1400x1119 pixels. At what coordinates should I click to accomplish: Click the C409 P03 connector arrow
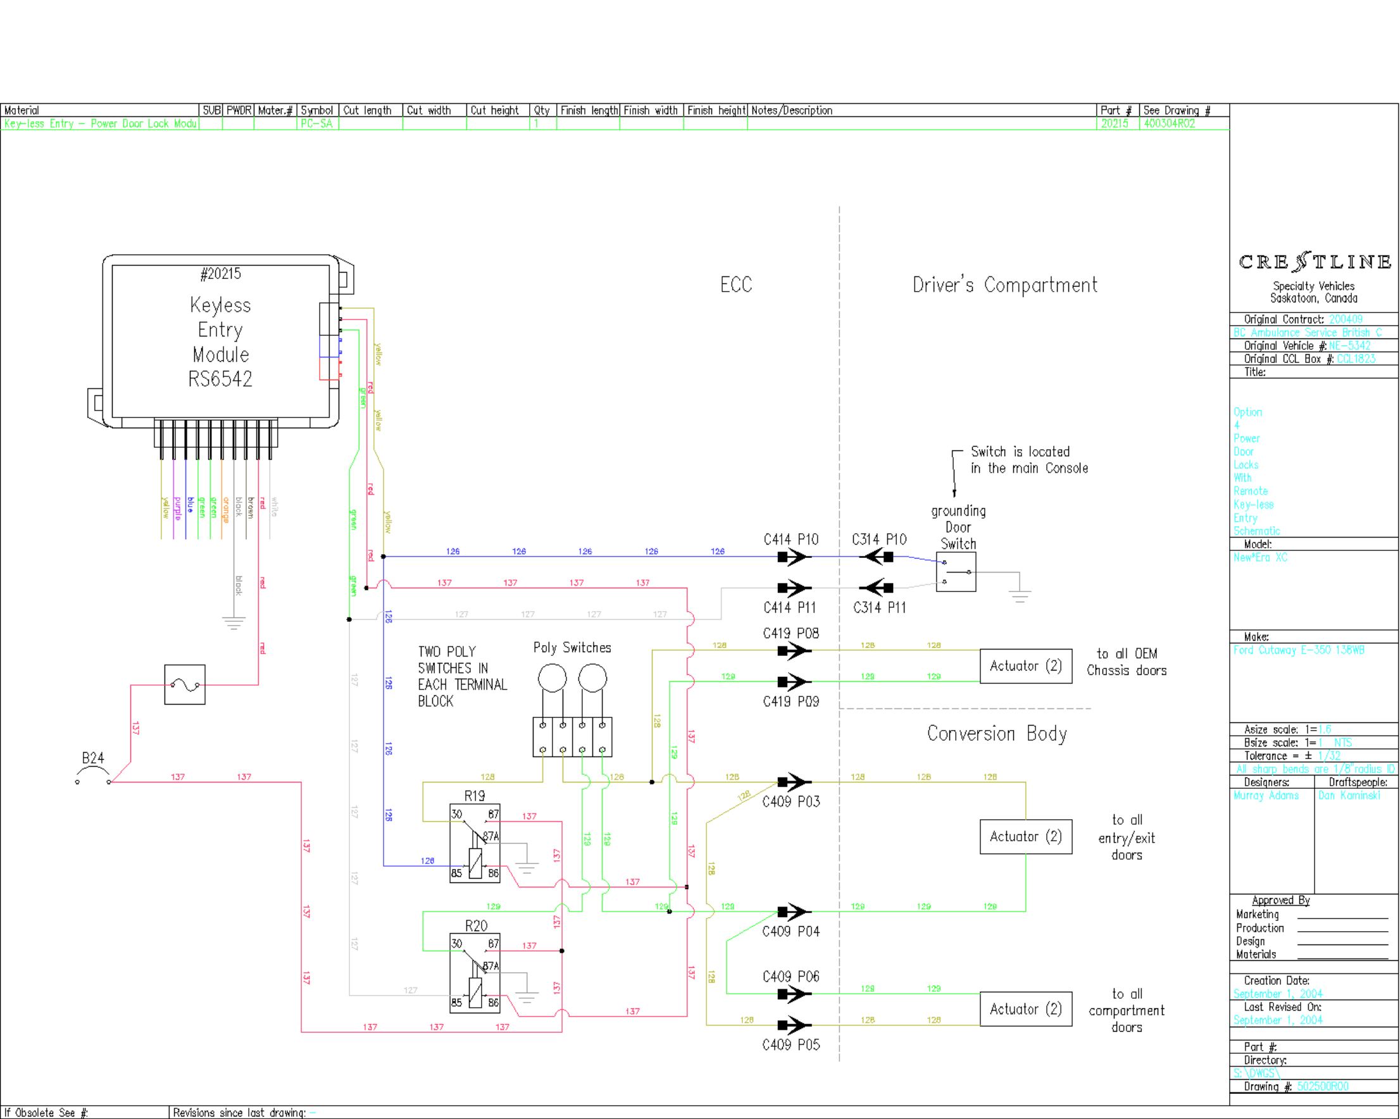click(x=794, y=782)
